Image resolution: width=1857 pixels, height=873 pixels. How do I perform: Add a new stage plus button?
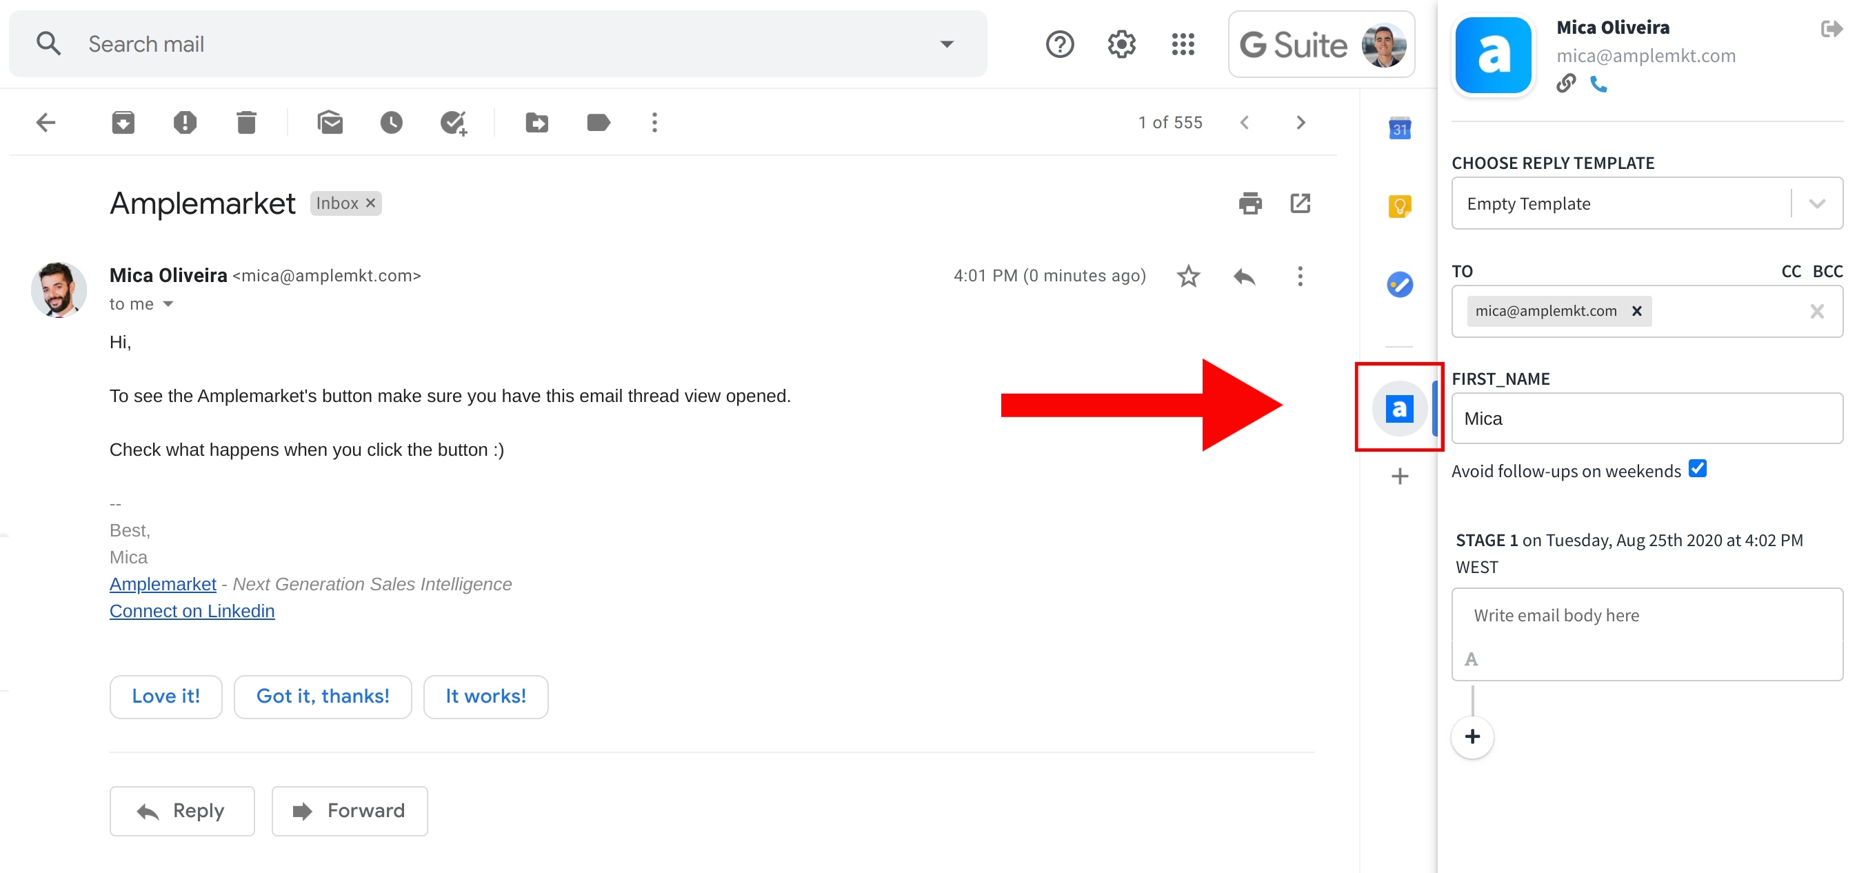point(1472,736)
